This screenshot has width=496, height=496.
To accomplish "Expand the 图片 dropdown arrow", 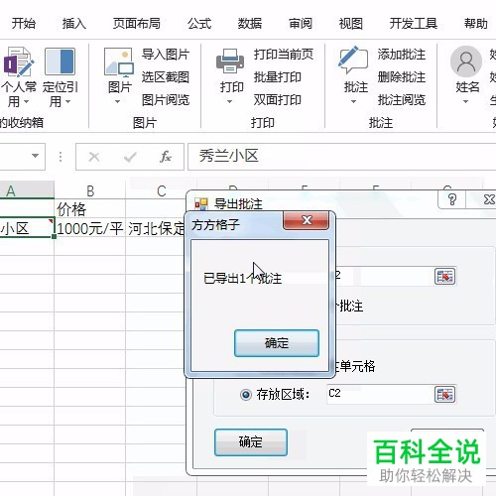I will (x=118, y=101).
